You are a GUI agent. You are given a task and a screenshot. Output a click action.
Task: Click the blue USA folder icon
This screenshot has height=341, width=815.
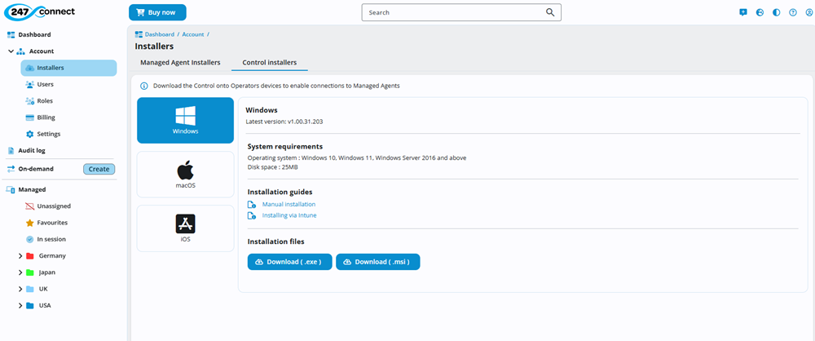(x=29, y=306)
